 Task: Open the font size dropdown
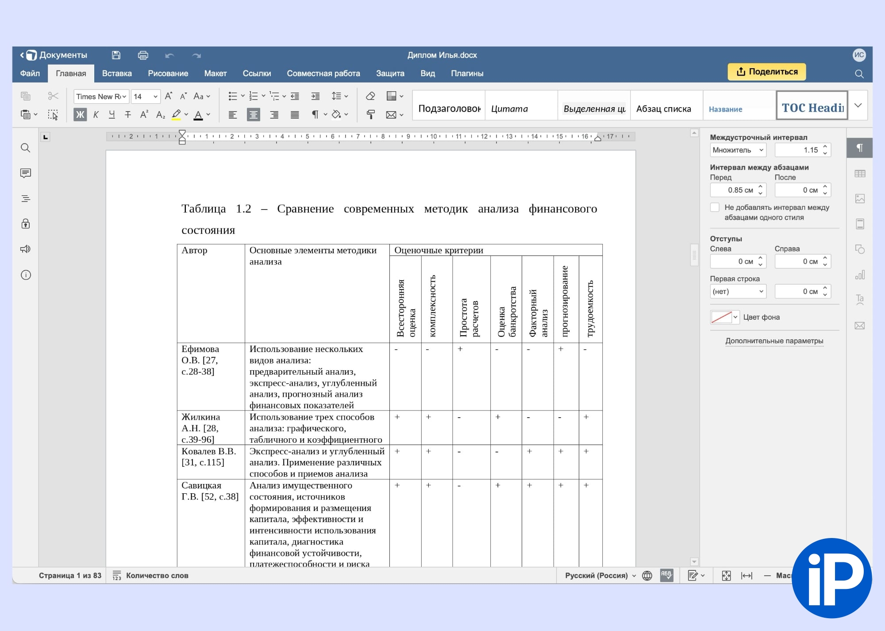[x=155, y=97]
